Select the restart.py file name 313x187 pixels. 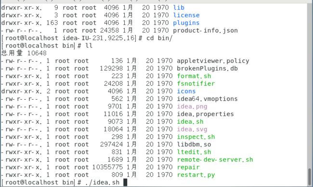click(196, 175)
